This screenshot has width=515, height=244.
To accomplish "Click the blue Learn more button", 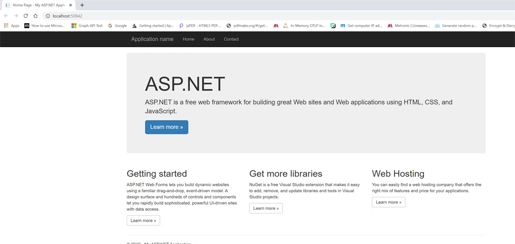I will tap(166, 127).
